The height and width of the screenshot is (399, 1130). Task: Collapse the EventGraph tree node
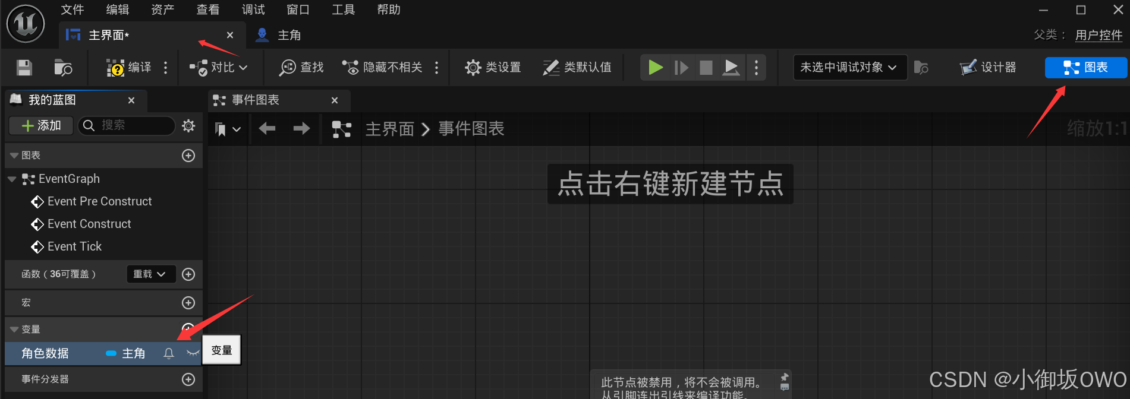click(x=12, y=179)
